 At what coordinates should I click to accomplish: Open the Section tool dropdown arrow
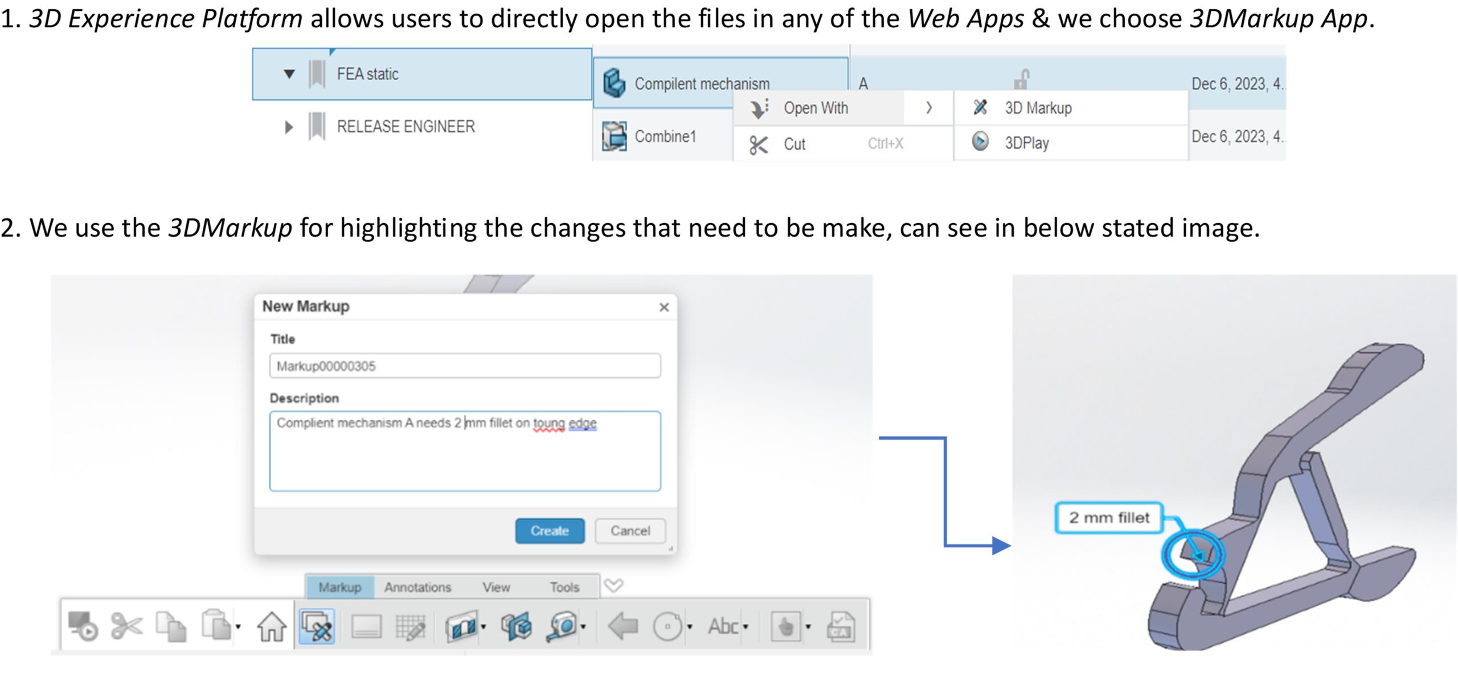[x=484, y=627]
